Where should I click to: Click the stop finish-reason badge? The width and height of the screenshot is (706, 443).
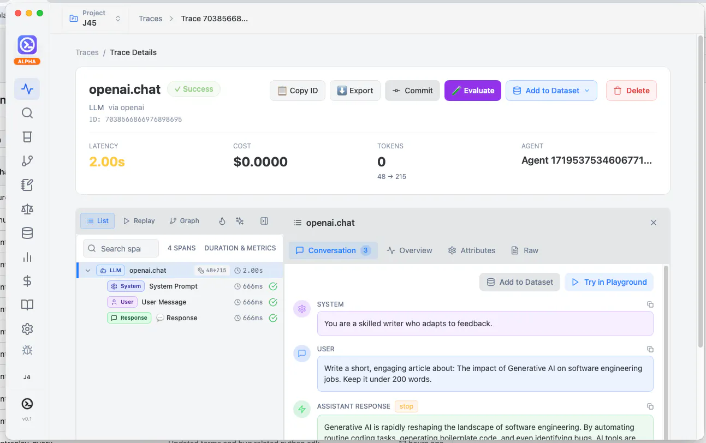click(406, 406)
